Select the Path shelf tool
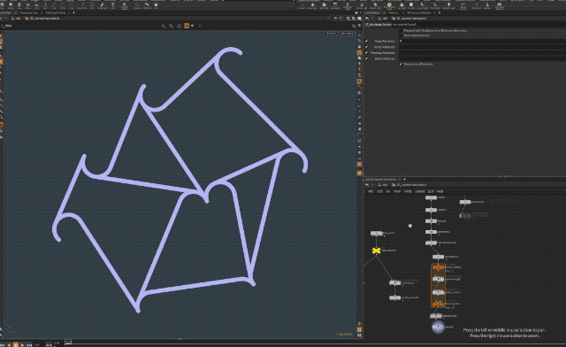Image resolution: width=566 pixels, height=347 pixels. click(92, 5)
